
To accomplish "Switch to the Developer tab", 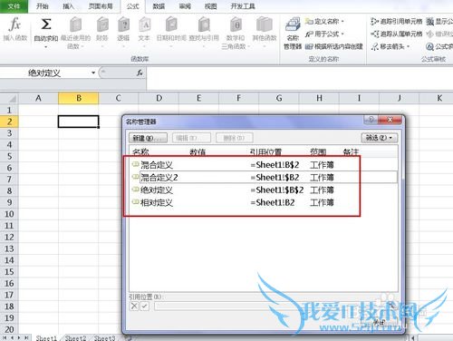I will click(x=243, y=6).
